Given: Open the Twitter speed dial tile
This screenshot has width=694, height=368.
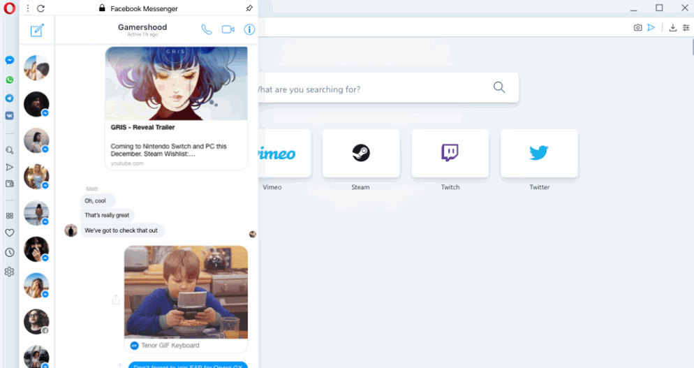Looking at the screenshot, I should pyautogui.click(x=539, y=153).
